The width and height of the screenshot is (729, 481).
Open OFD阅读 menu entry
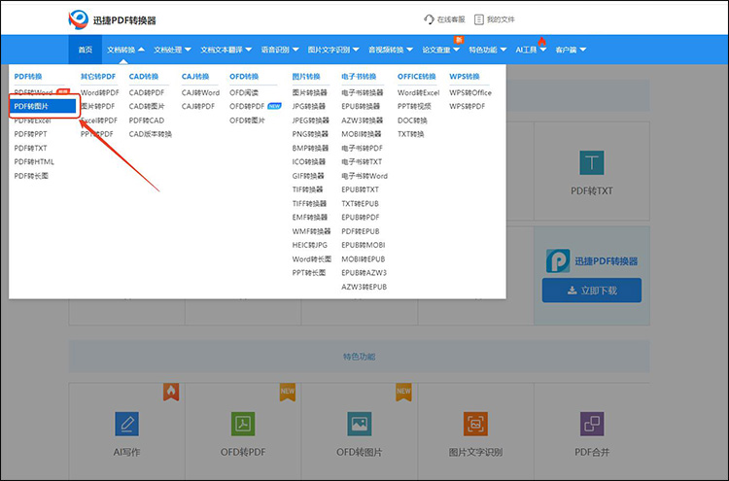pyautogui.click(x=244, y=93)
